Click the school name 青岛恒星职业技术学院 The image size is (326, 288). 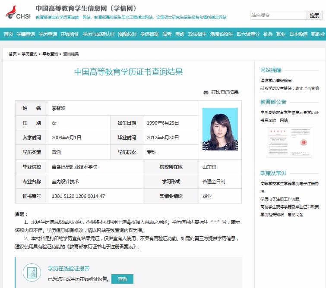click(x=74, y=167)
